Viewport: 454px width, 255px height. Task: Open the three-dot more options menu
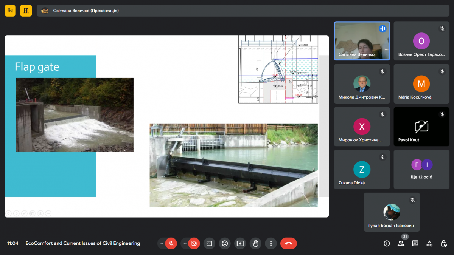pos(271,244)
